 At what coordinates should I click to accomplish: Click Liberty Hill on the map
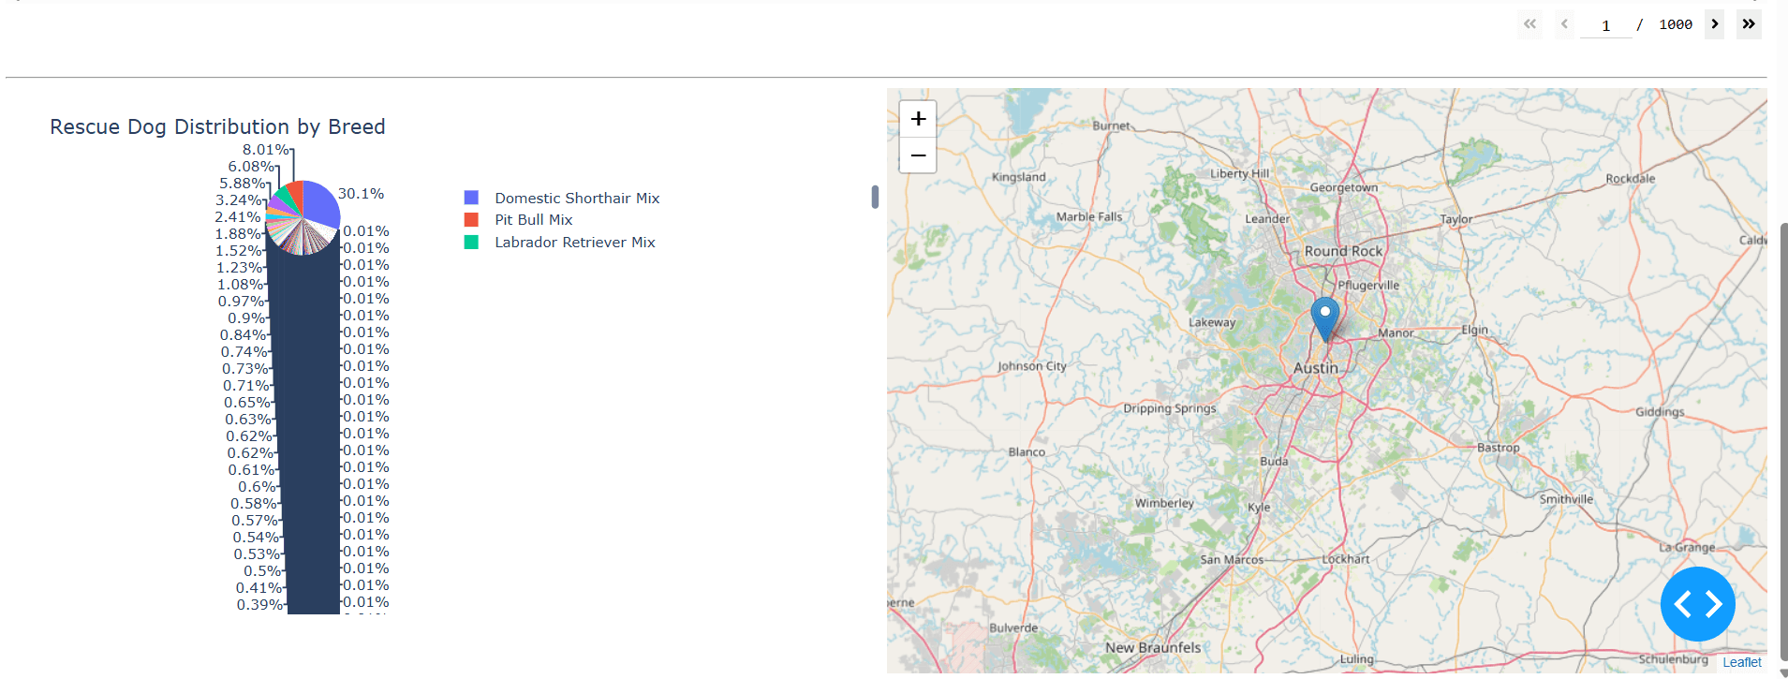click(x=1239, y=173)
